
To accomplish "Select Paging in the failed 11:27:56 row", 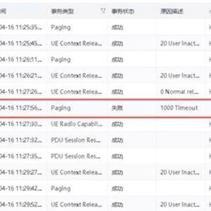I will [x=61, y=108].
